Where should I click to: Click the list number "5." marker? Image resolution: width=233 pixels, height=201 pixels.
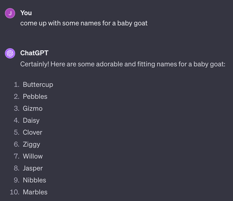coord(16,132)
